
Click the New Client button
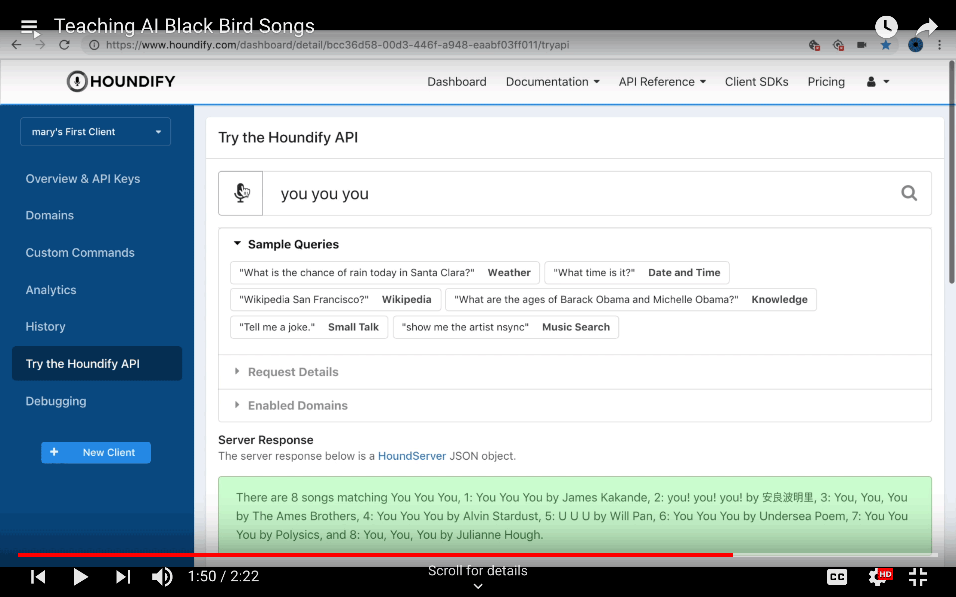click(x=96, y=452)
